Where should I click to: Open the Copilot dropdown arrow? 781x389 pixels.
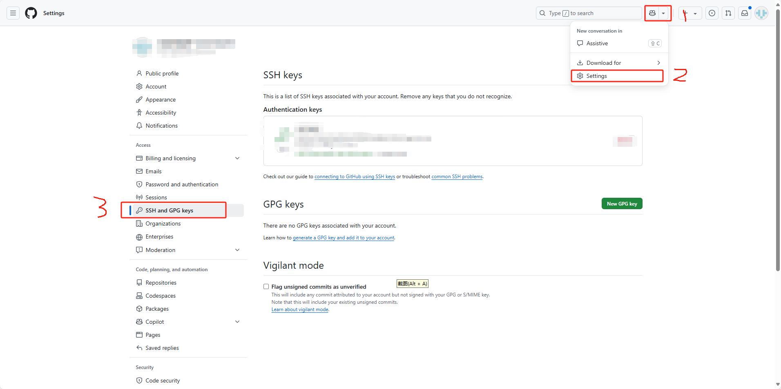coord(663,13)
